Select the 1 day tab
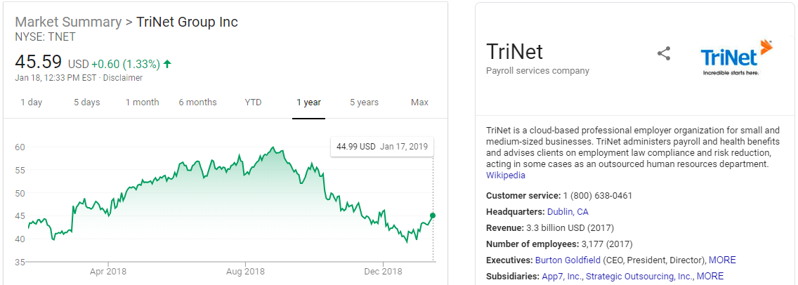Screen dimensions: 798x285 pos(31,102)
